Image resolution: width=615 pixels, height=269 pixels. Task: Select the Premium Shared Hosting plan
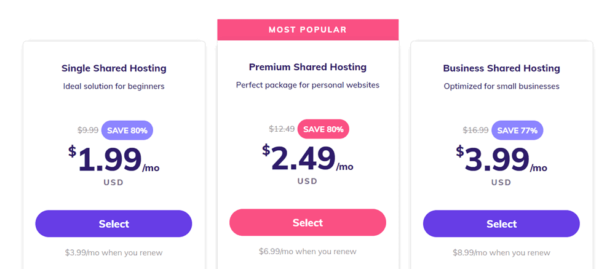pyautogui.click(x=308, y=223)
